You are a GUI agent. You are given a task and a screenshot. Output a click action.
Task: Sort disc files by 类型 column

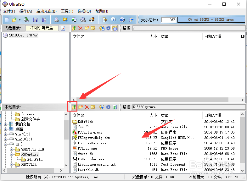pyautogui.click(x=178, y=37)
